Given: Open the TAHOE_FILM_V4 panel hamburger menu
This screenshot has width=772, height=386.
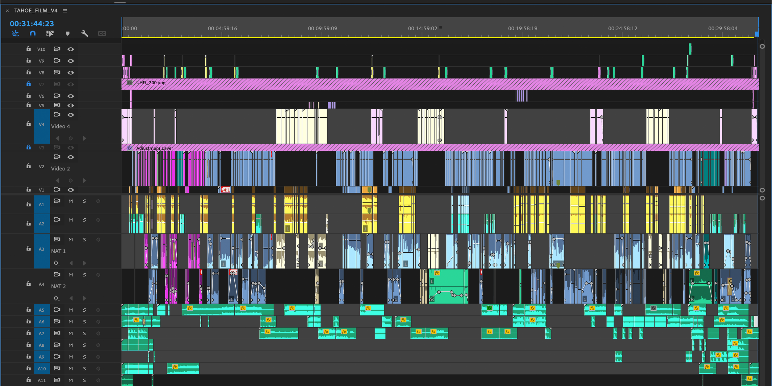Looking at the screenshot, I should coord(65,10).
